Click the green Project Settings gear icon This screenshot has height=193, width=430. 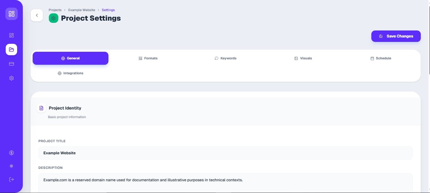click(x=54, y=18)
